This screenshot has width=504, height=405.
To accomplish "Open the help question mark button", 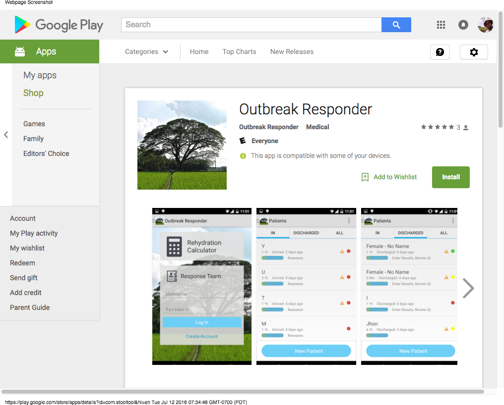I will 440,52.
